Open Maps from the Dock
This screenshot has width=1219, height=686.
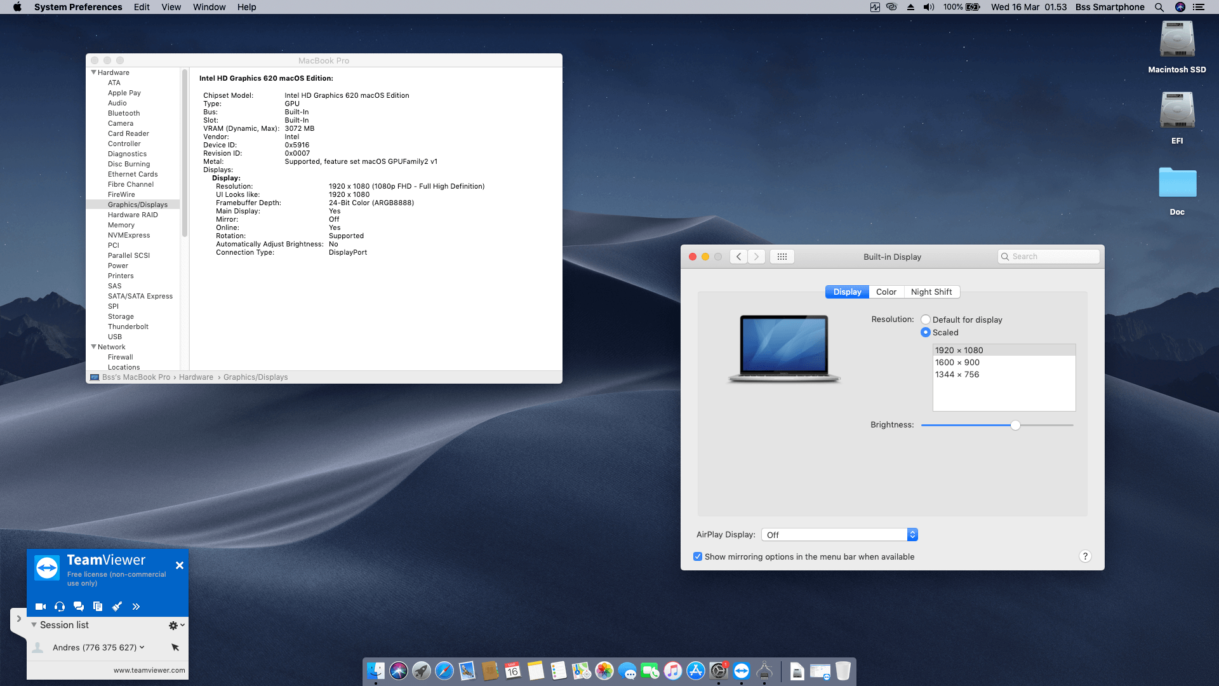(x=582, y=671)
